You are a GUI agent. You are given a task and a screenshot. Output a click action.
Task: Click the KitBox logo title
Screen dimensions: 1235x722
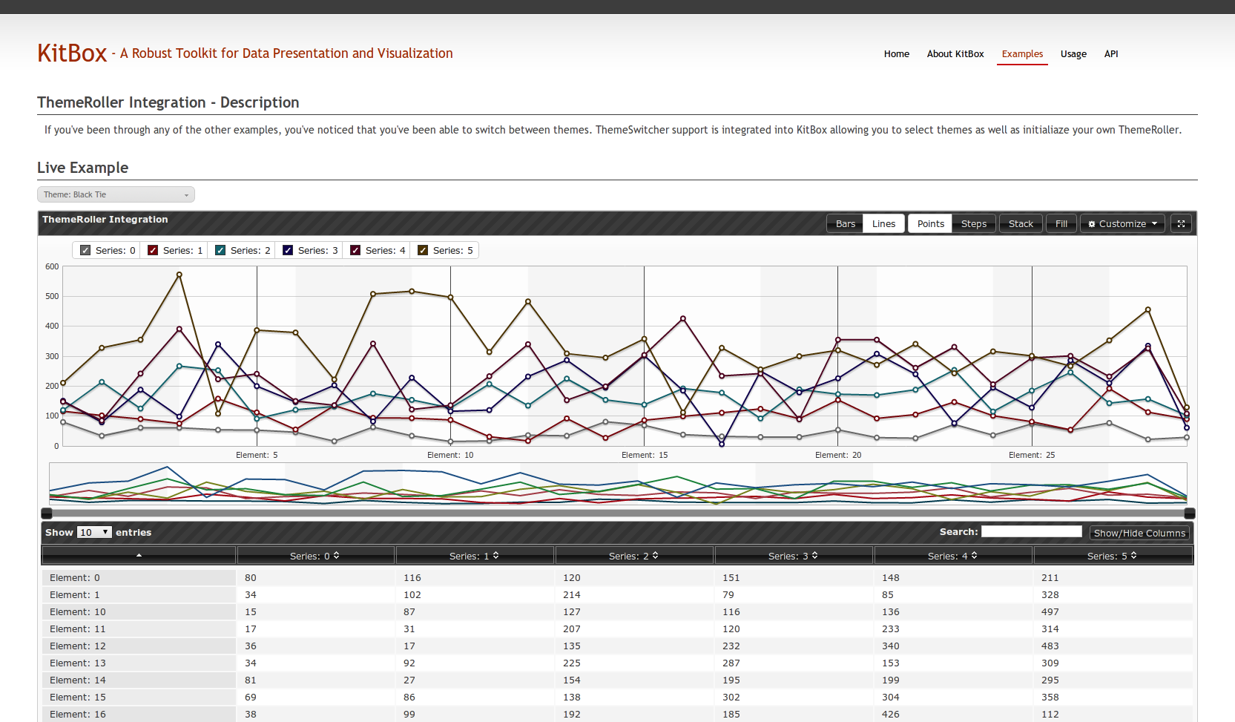tap(72, 53)
